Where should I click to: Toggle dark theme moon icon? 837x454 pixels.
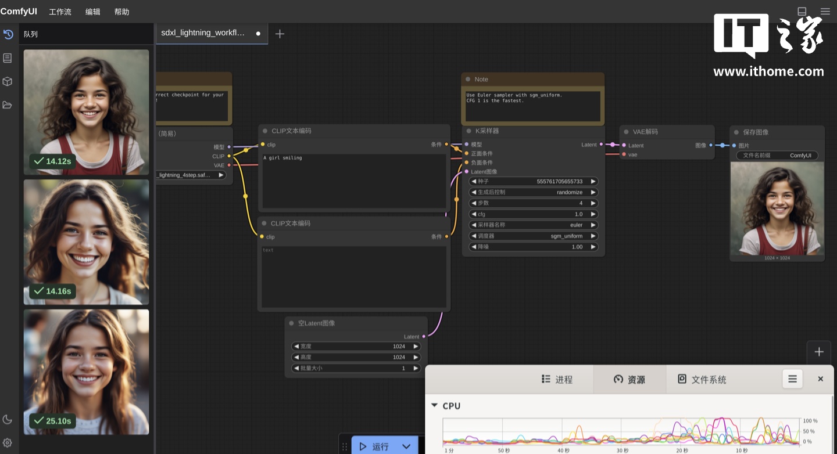[x=8, y=419]
